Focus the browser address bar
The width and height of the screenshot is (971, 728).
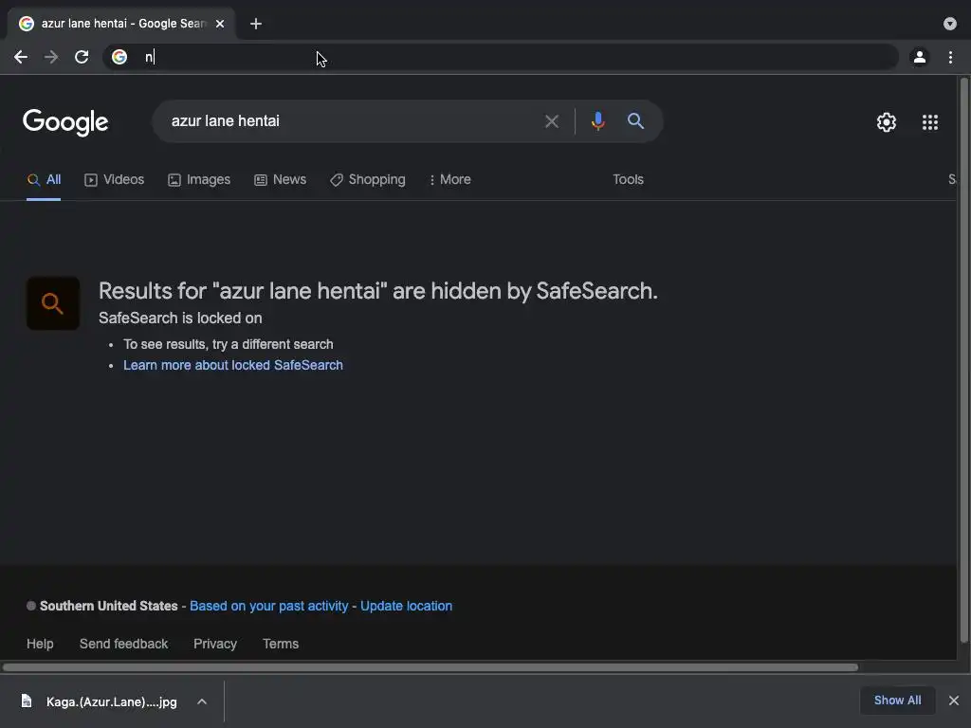[x=502, y=57]
